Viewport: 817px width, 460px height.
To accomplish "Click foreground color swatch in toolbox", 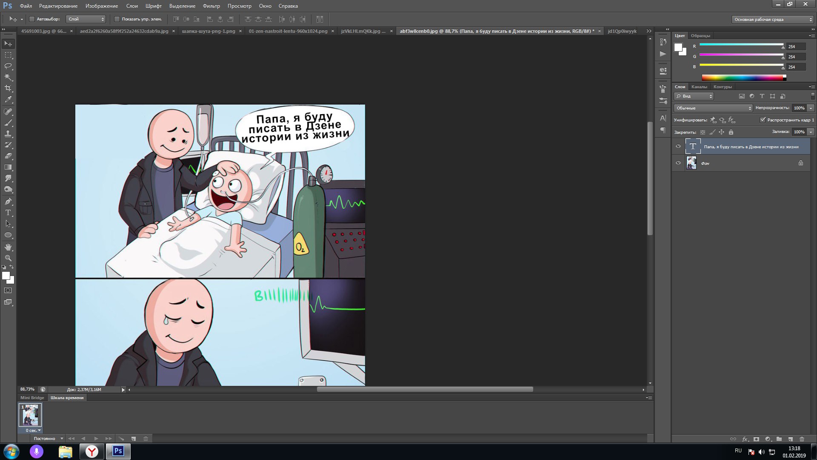I will tap(6, 276).
